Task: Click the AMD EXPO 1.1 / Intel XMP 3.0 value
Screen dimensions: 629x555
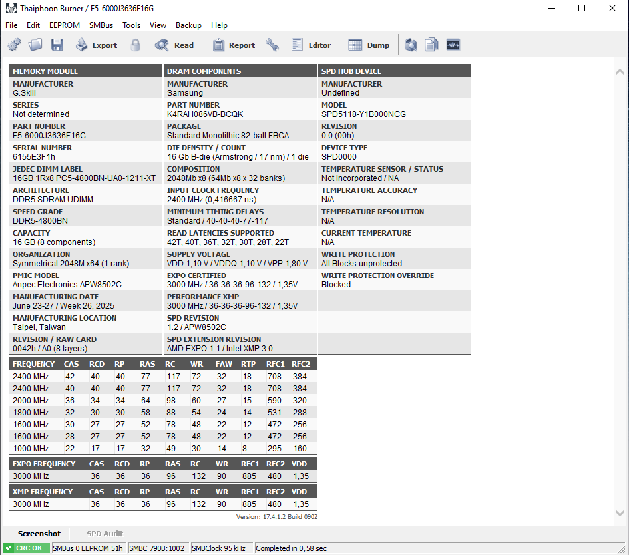Action: (220, 349)
